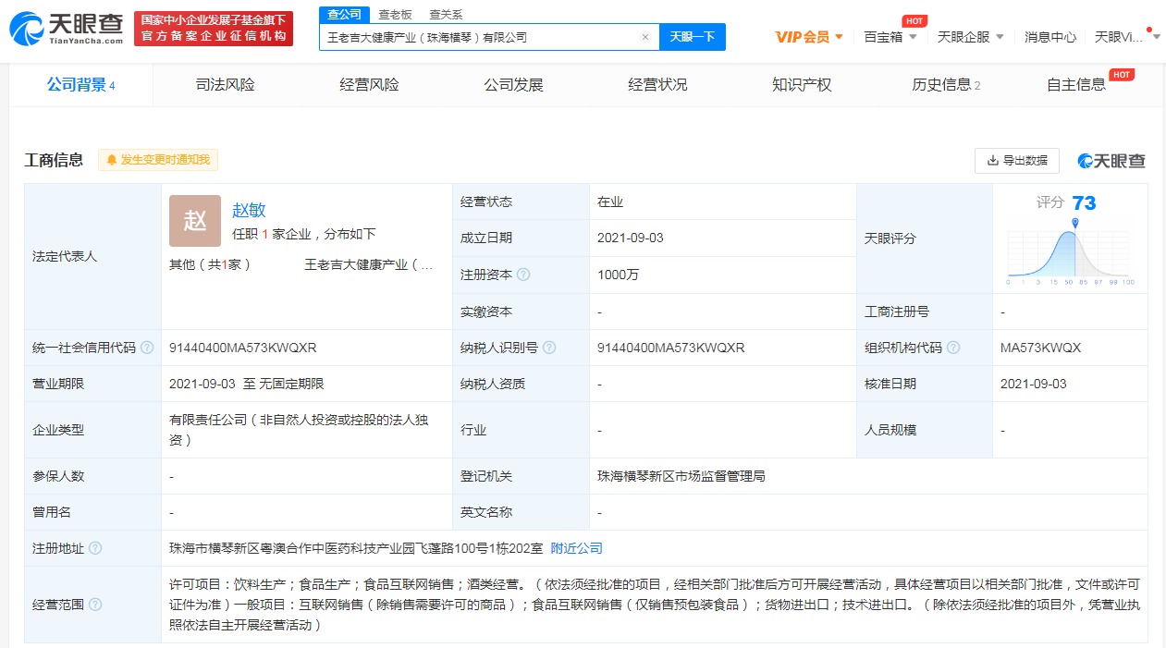Open the 知识产权 section tab
This screenshot has height=648, width=1166.
point(802,84)
